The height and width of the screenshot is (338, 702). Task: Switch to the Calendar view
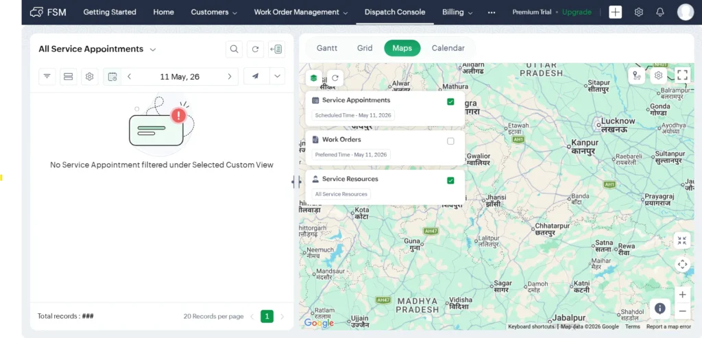click(448, 49)
